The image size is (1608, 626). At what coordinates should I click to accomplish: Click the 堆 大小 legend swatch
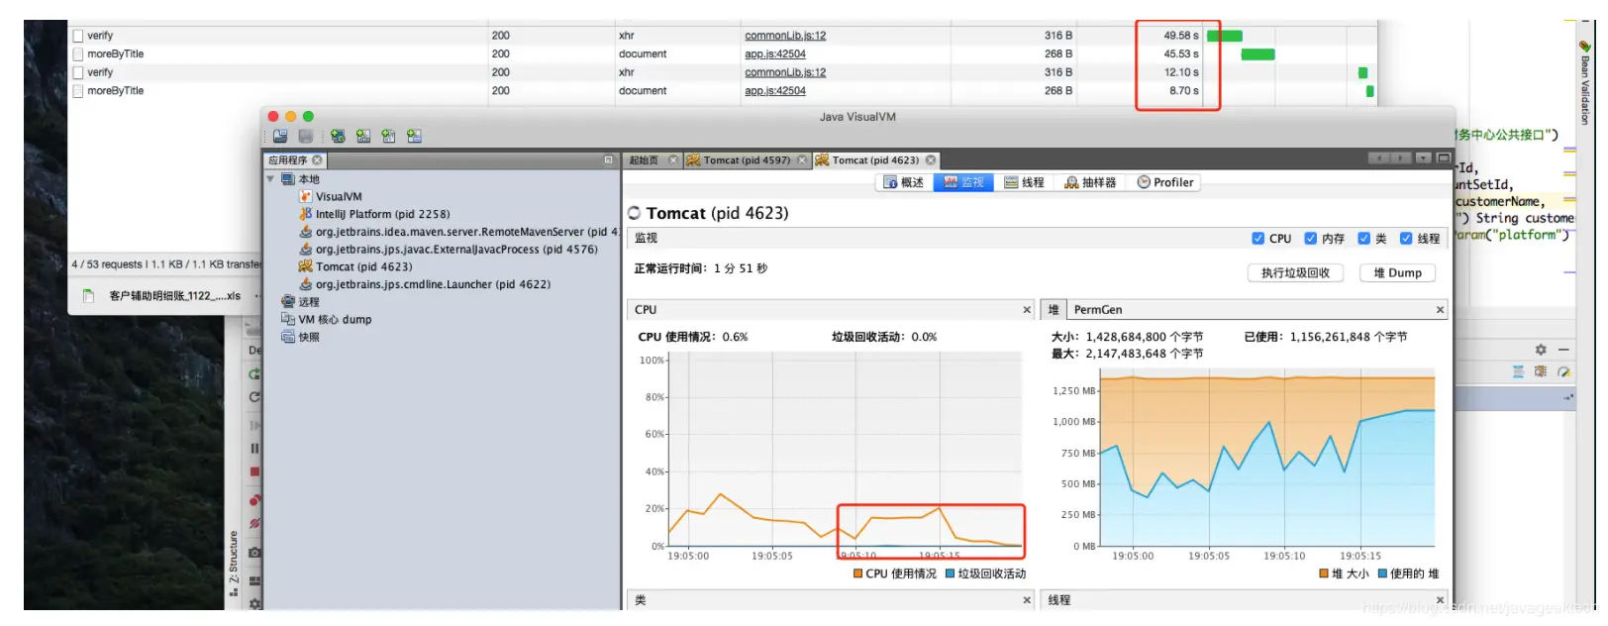click(x=1324, y=574)
